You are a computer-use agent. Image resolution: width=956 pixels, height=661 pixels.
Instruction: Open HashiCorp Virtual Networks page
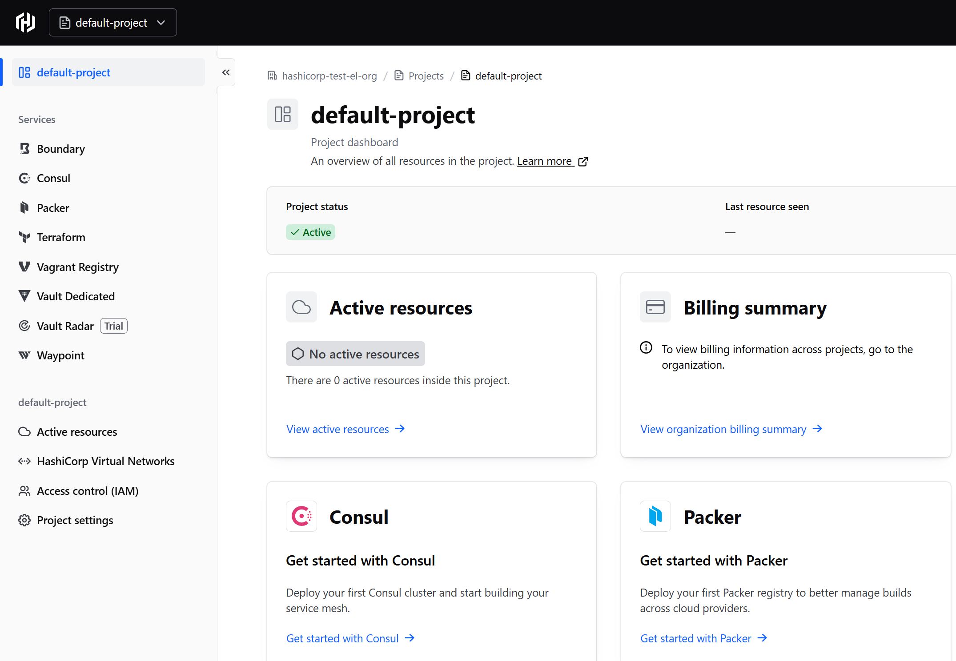click(105, 461)
